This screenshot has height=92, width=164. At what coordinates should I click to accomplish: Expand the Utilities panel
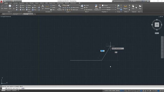(x=126, y=12)
